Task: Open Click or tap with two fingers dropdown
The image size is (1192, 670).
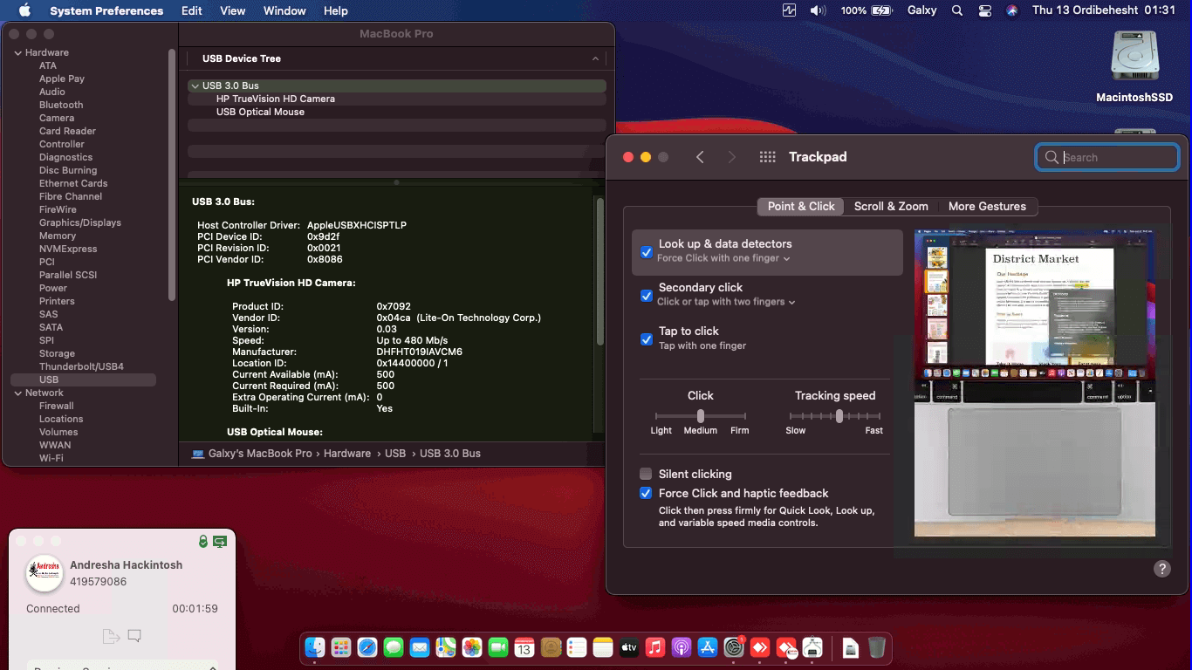Action: click(726, 302)
